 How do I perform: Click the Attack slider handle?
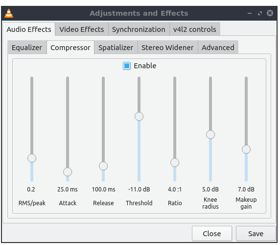pos(68,172)
